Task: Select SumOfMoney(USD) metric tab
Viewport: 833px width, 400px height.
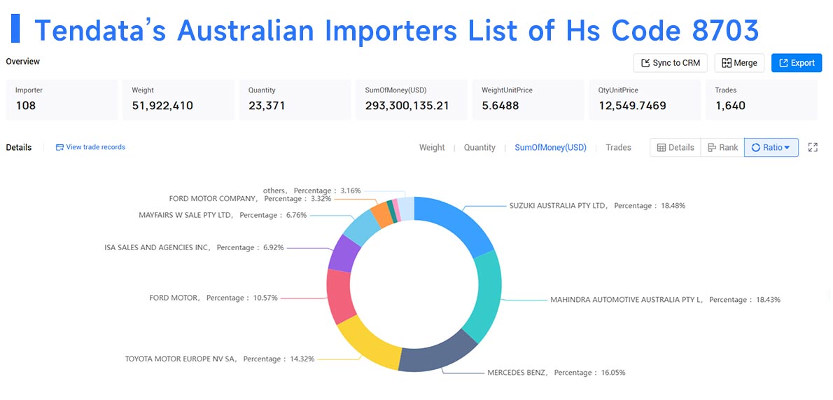Action: point(550,147)
